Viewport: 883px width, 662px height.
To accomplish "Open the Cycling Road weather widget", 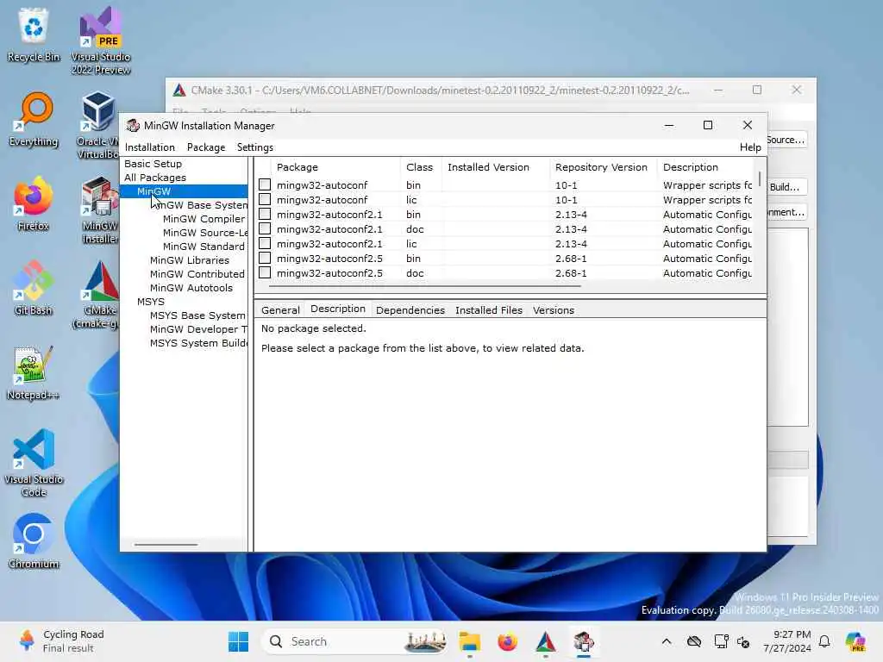I will [x=62, y=641].
